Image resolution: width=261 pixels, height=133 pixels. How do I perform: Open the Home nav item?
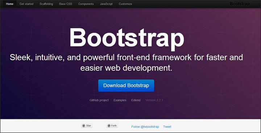10,4
